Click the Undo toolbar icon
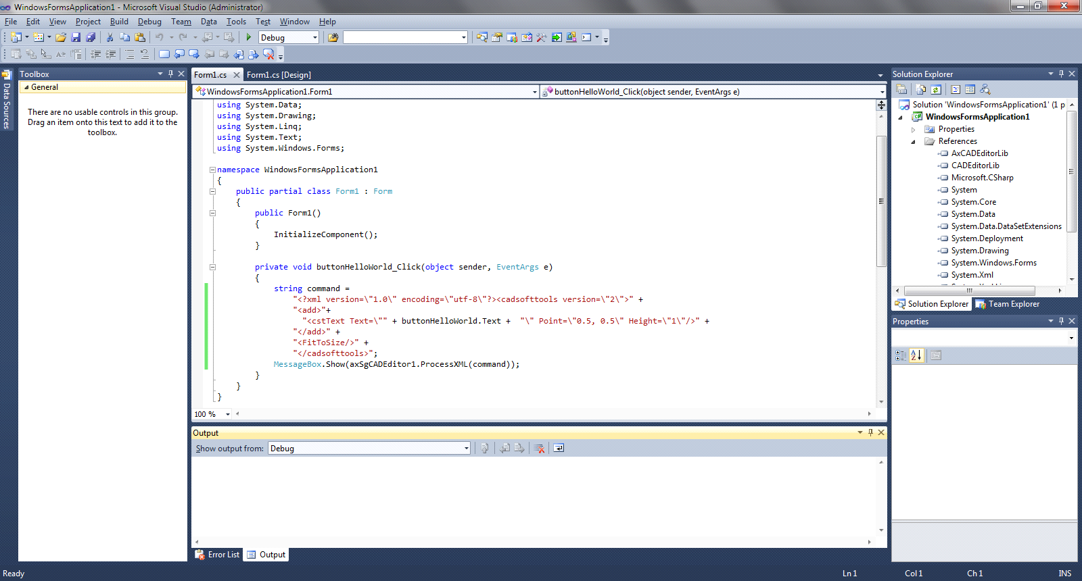The width and height of the screenshot is (1082, 581). click(x=160, y=38)
